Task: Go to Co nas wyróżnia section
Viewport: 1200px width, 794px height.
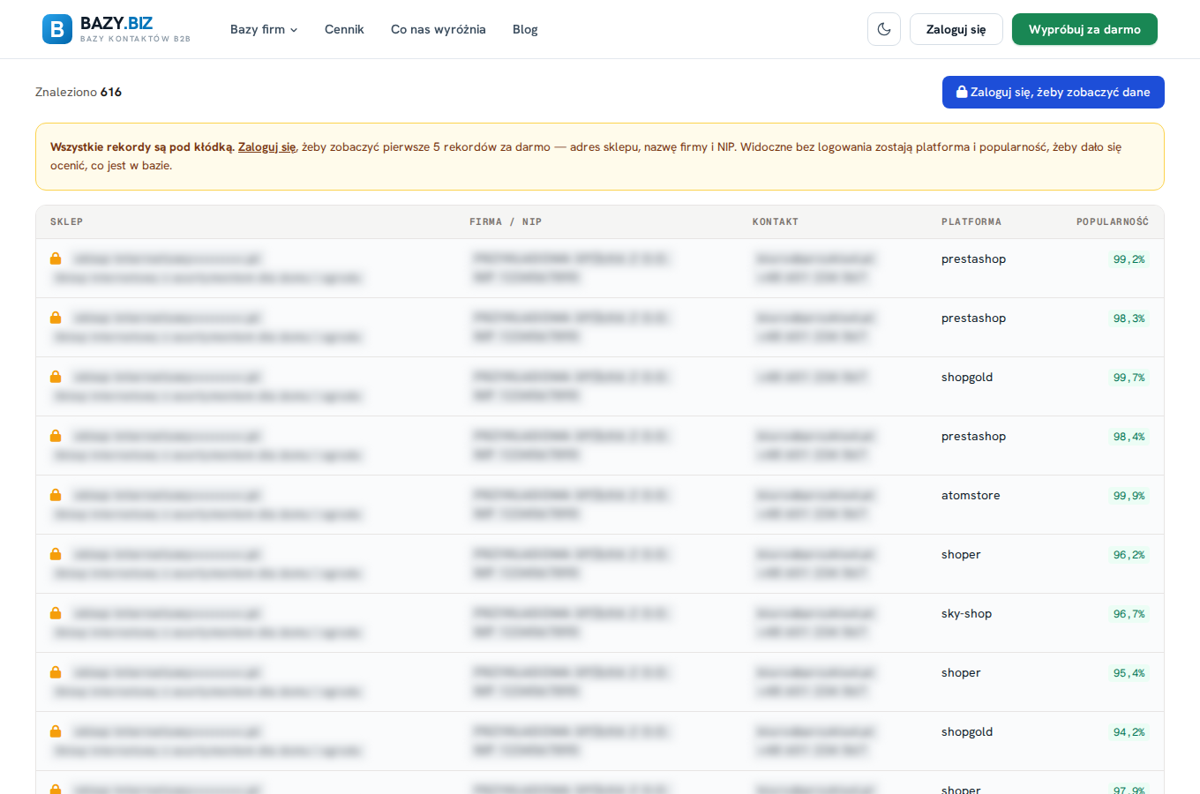Action: [439, 29]
